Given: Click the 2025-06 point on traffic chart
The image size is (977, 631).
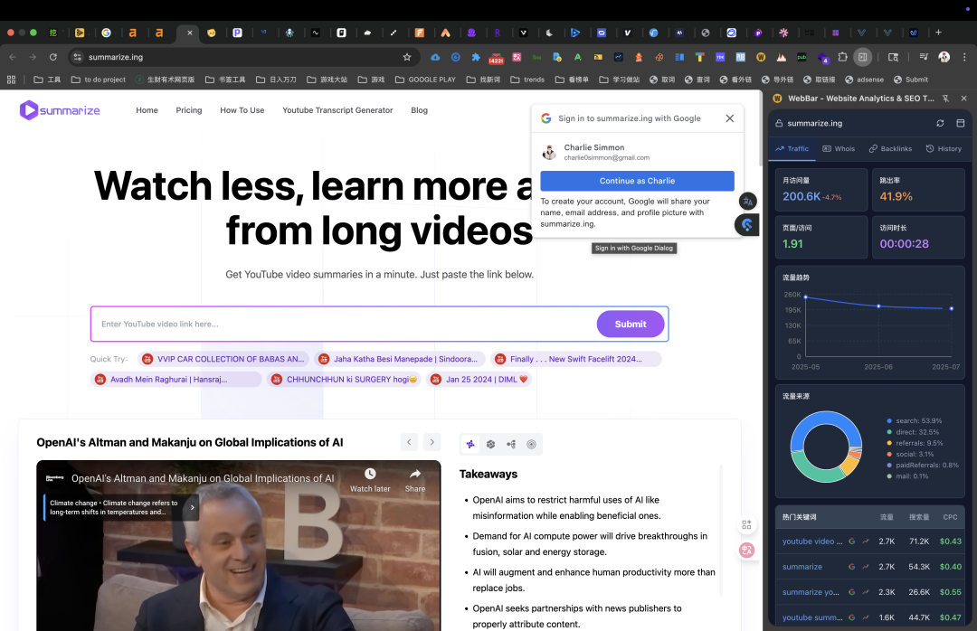Looking at the screenshot, I should coord(878,306).
